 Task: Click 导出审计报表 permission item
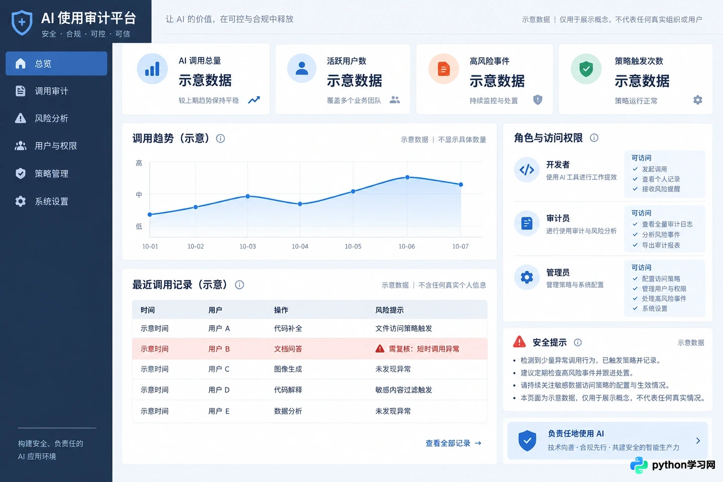click(661, 246)
